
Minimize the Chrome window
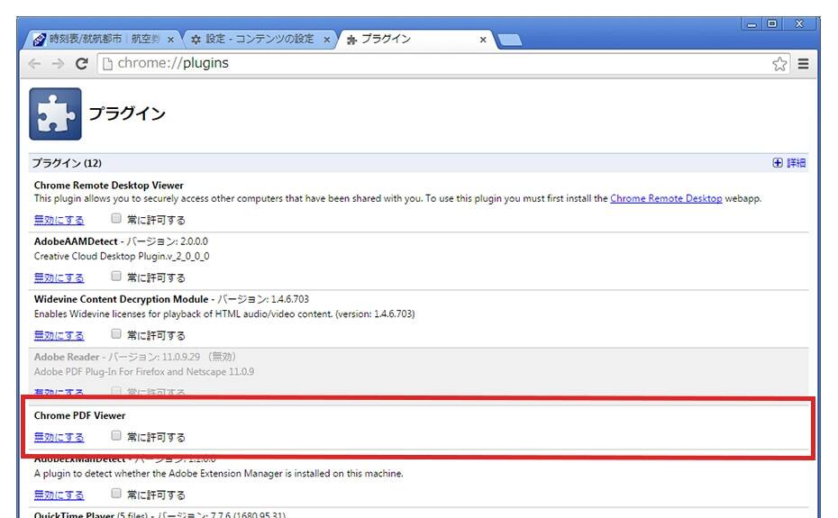click(x=752, y=24)
